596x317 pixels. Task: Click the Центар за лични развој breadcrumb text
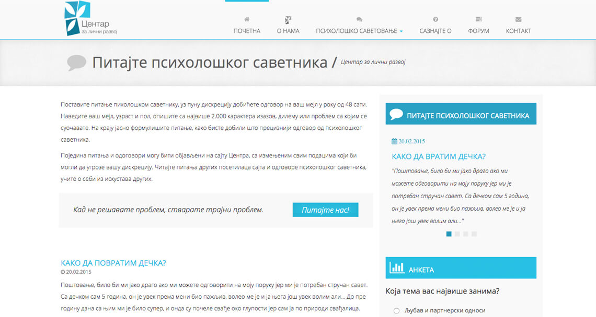coord(373,62)
